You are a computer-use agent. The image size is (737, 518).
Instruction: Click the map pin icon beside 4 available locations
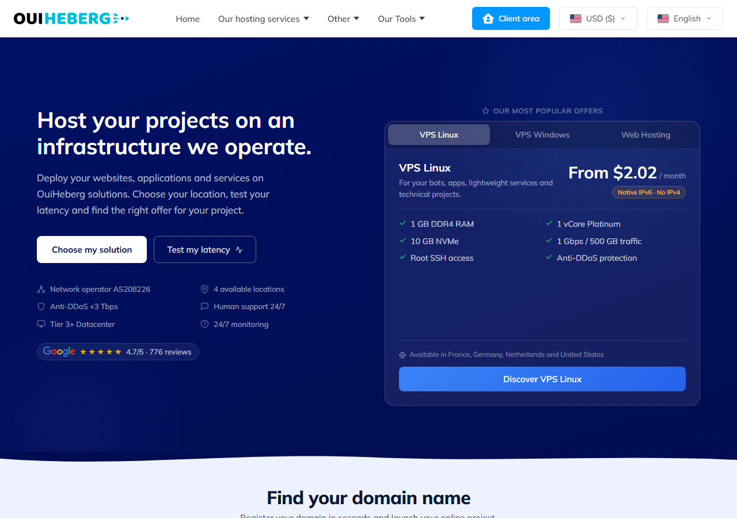pos(204,289)
